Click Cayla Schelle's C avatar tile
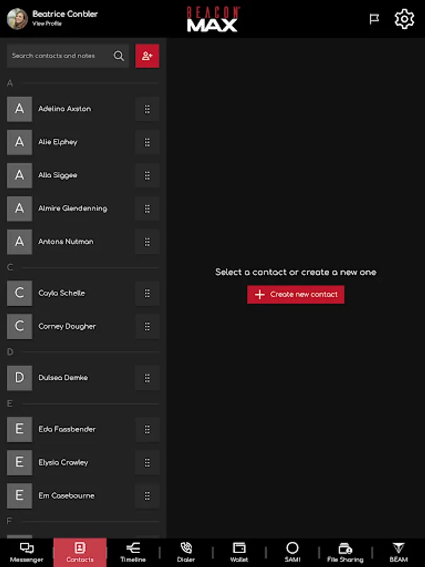425x567 pixels. 20,293
